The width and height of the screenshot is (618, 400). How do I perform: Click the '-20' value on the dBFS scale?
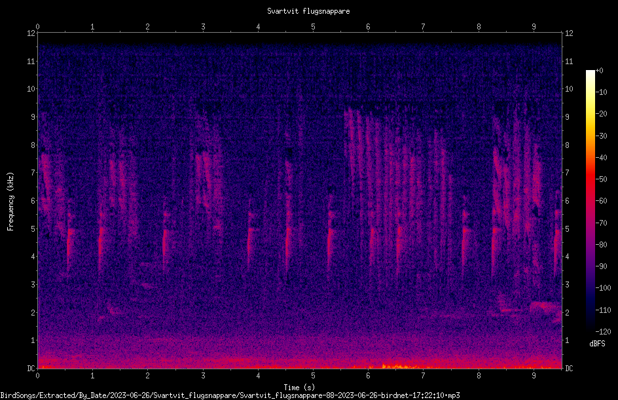(x=601, y=114)
